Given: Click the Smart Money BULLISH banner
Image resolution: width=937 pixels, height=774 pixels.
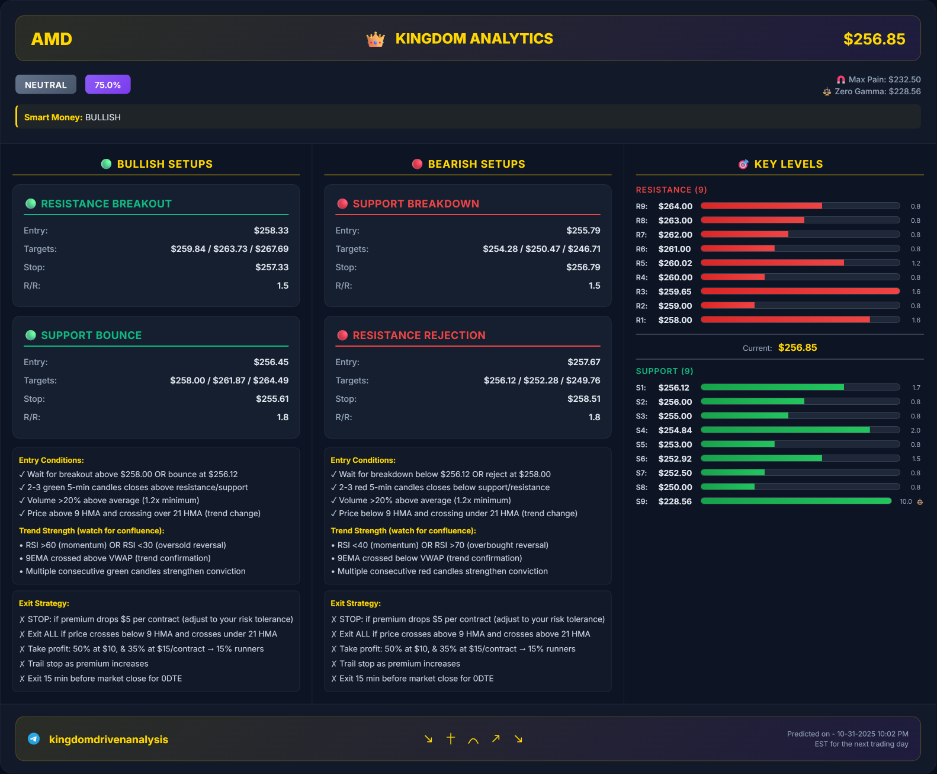Looking at the screenshot, I should point(468,117).
